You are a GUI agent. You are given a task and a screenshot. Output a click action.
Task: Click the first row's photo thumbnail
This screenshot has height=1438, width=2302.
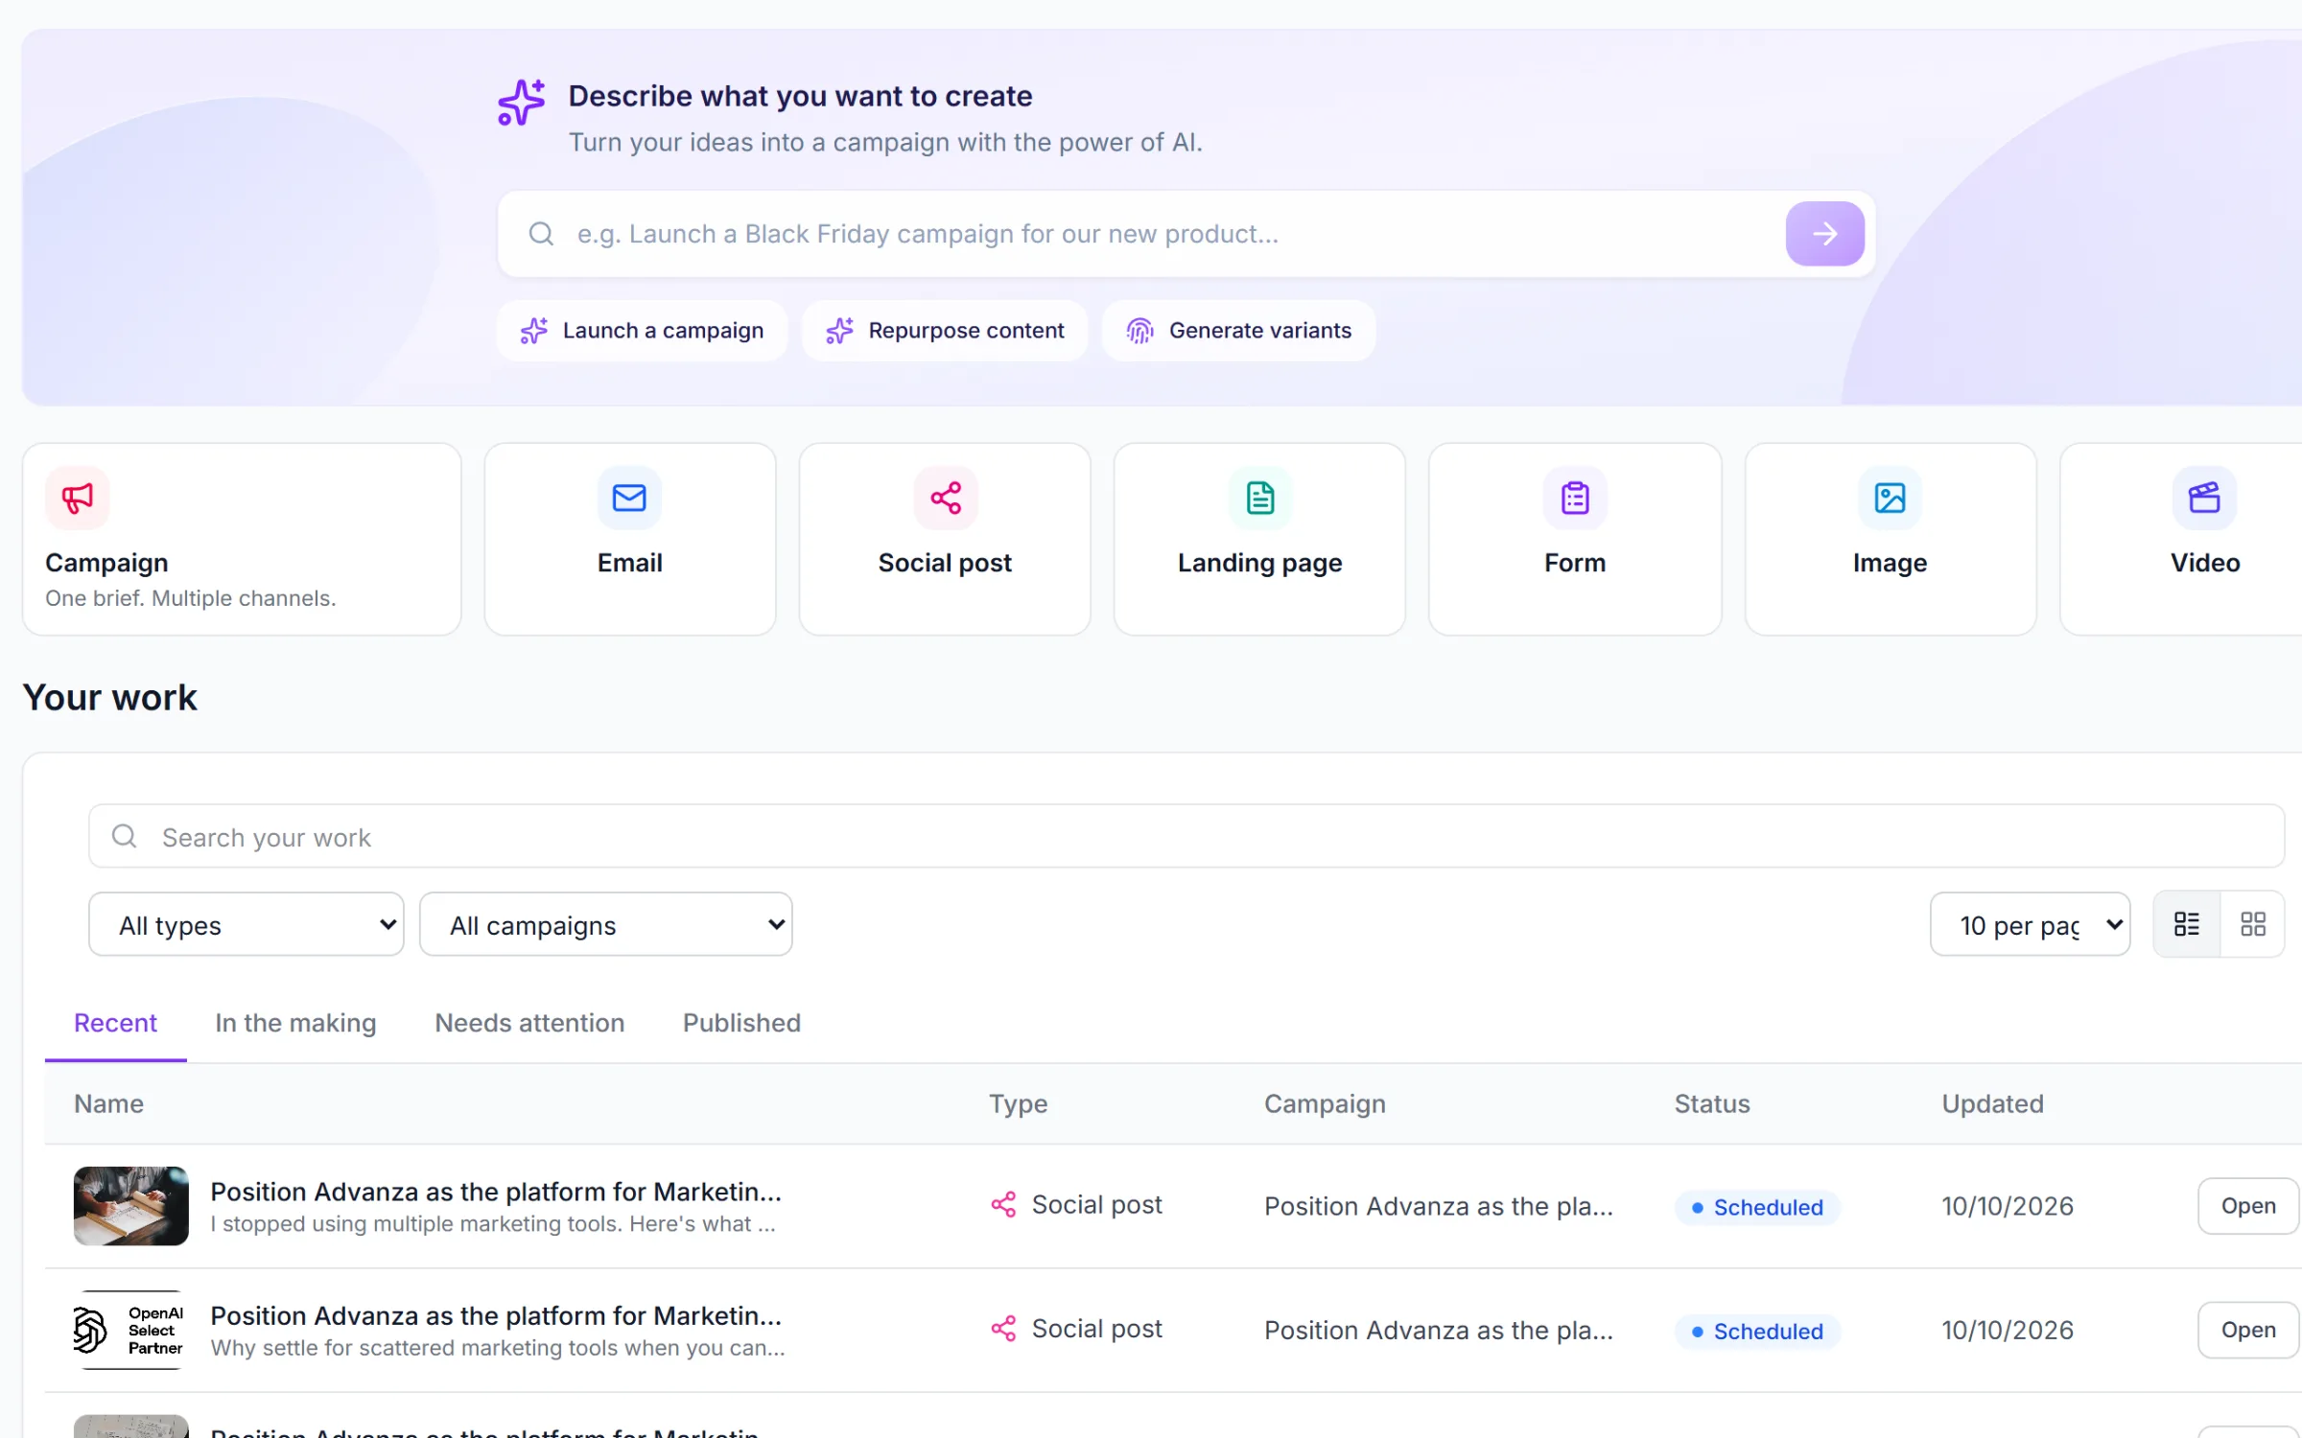click(131, 1206)
